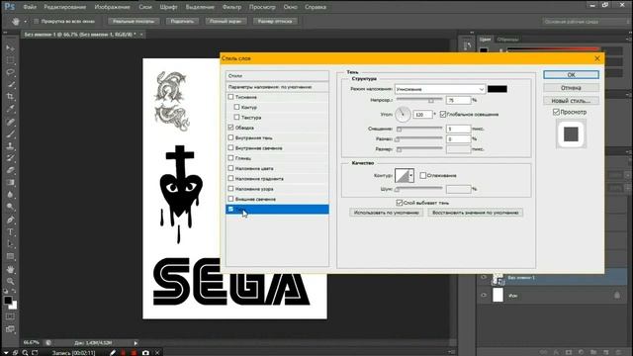This screenshot has height=356, width=633.
Task: Select the Rectangle shape tool
Action: [x=10, y=257]
